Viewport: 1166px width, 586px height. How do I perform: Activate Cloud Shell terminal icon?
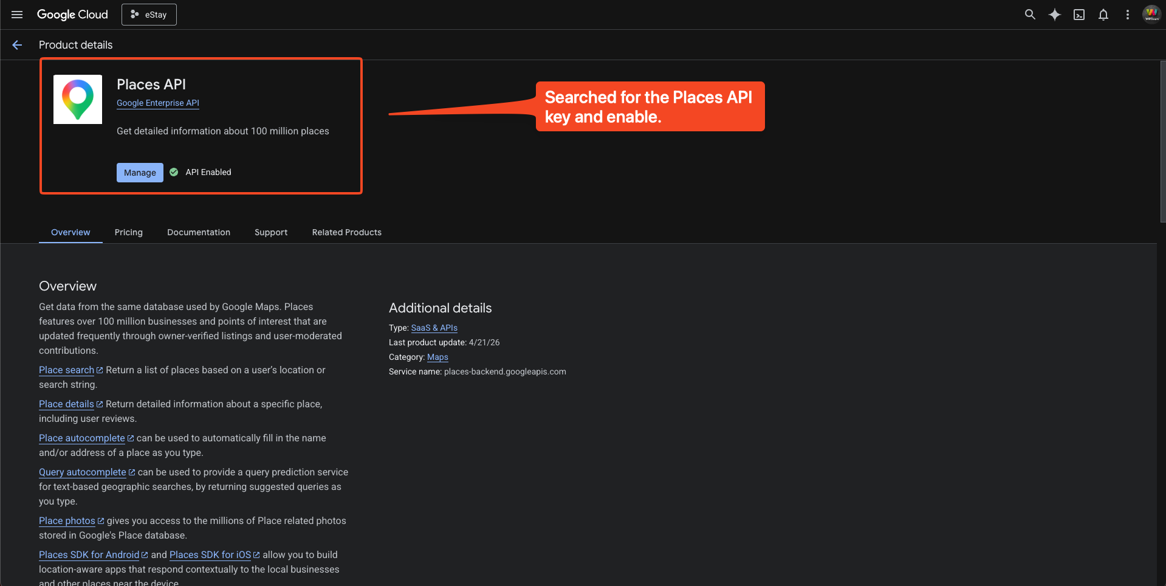pos(1079,15)
